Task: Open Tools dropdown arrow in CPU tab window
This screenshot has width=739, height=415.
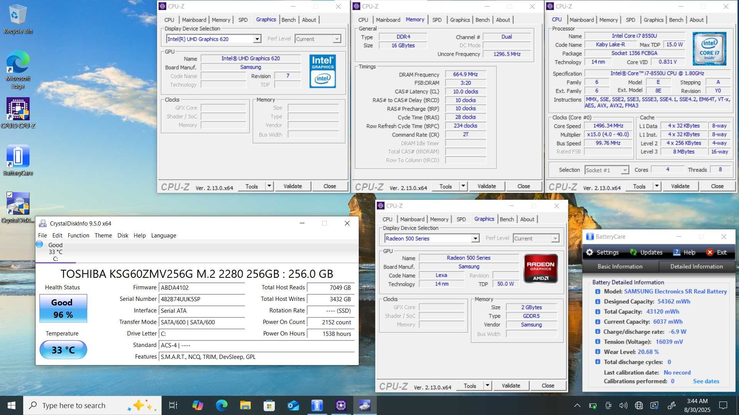Action: (x=657, y=186)
